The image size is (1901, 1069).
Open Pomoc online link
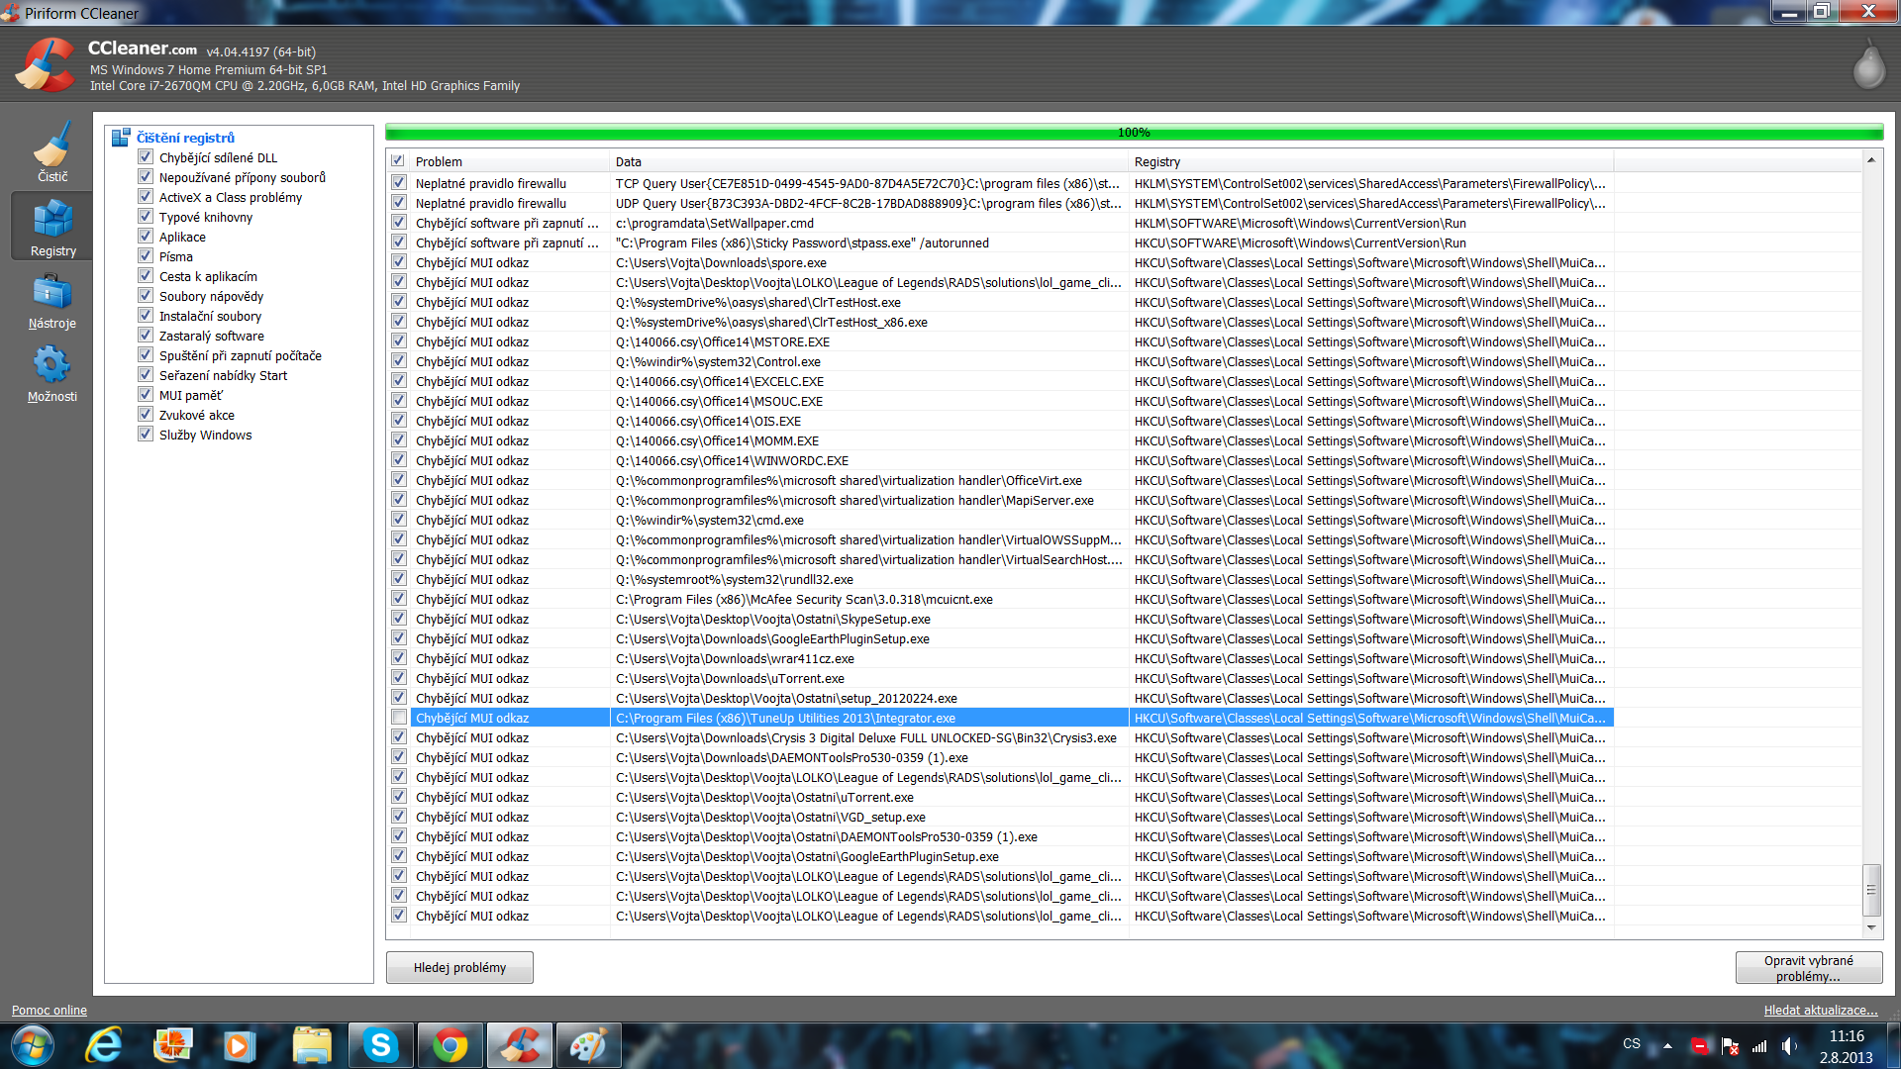50,1010
